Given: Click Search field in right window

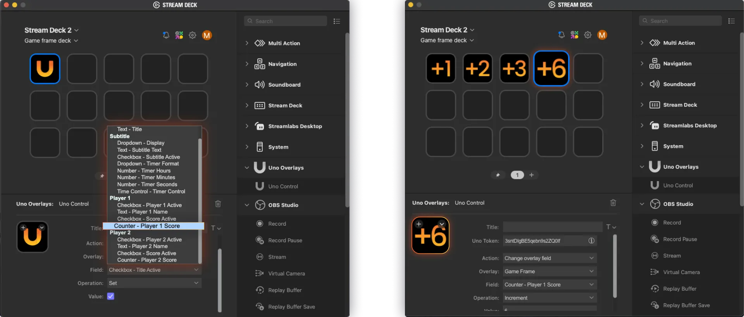Looking at the screenshot, I should 680,21.
